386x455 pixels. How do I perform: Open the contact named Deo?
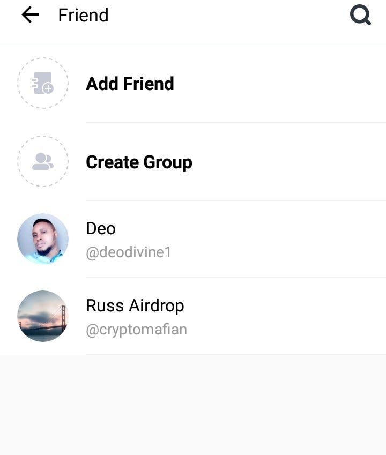point(101,228)
